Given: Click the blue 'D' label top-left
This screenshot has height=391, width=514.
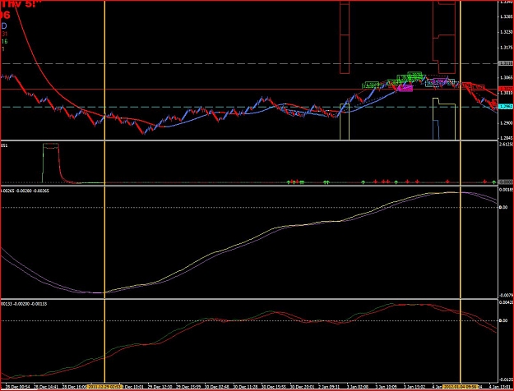Looking at the screenshot, I should [4, 25].
